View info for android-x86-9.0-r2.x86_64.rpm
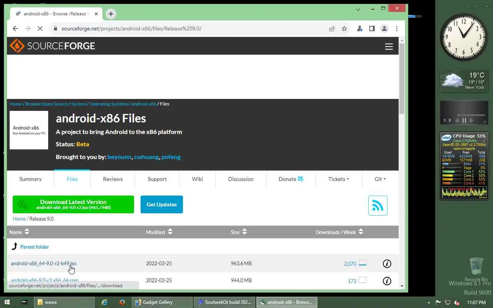The height and width of the screenshot is (308, 493). click(387, 281)
